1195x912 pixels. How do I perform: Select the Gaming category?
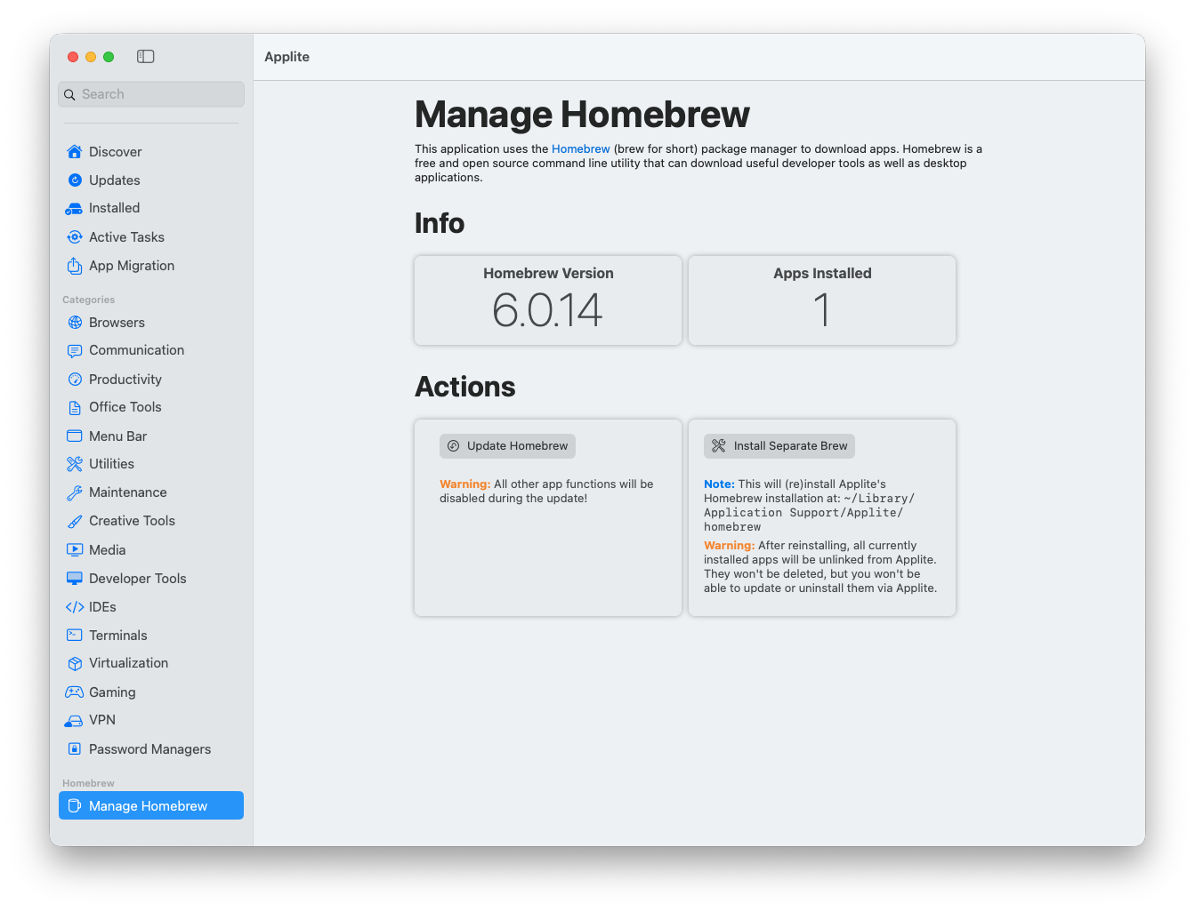[x=151, y=692]
